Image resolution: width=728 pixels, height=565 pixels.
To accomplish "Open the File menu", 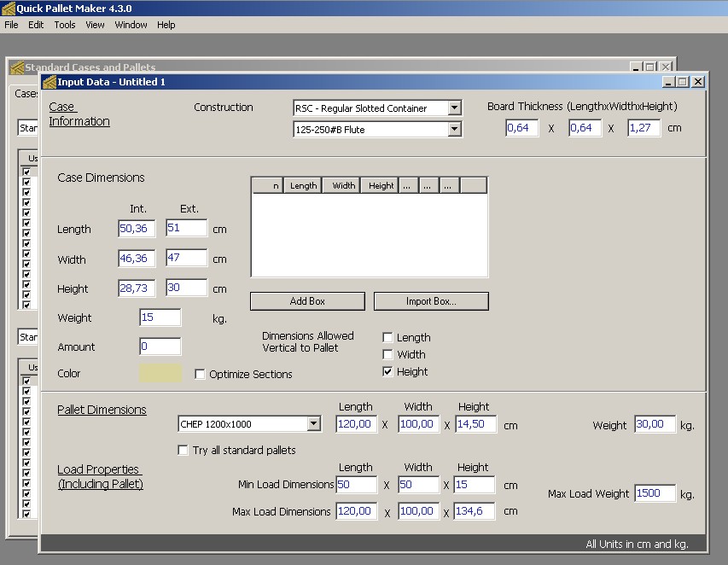I will click(x=11, y=25).
